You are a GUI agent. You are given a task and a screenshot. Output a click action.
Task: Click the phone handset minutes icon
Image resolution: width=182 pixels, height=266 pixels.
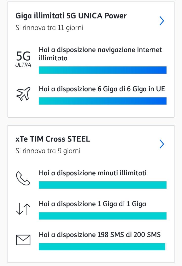[23, 178]
